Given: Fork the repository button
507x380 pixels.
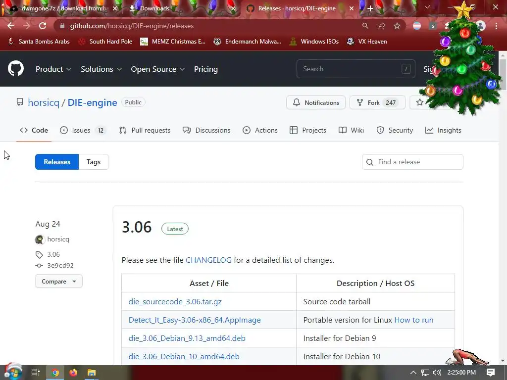Looking at the screenshot, I should (x=377, y=102).
